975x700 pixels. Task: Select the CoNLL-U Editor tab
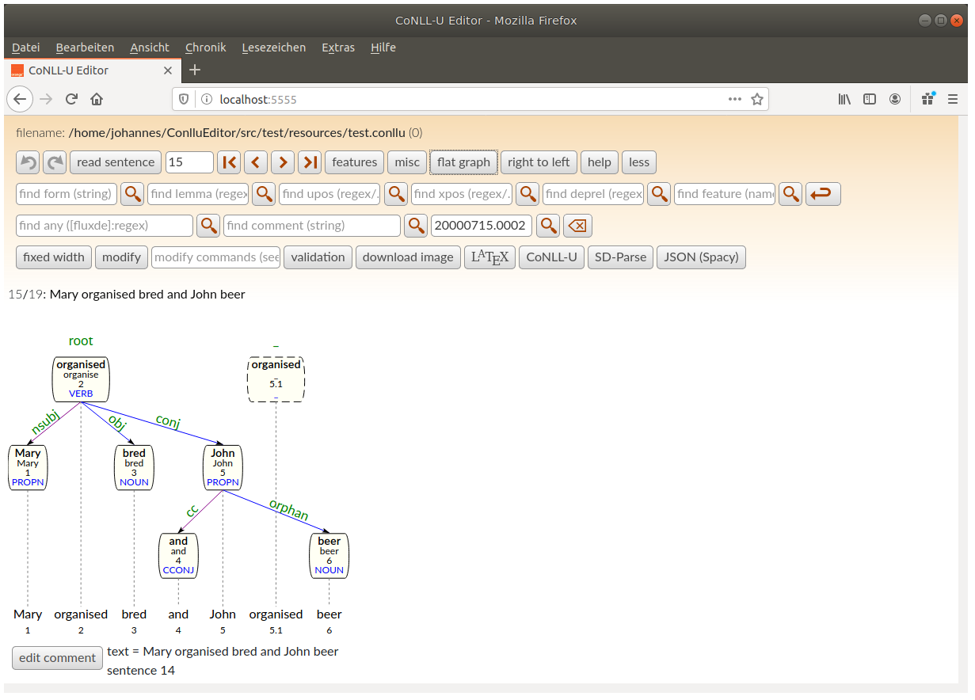(x=91, y=70)
